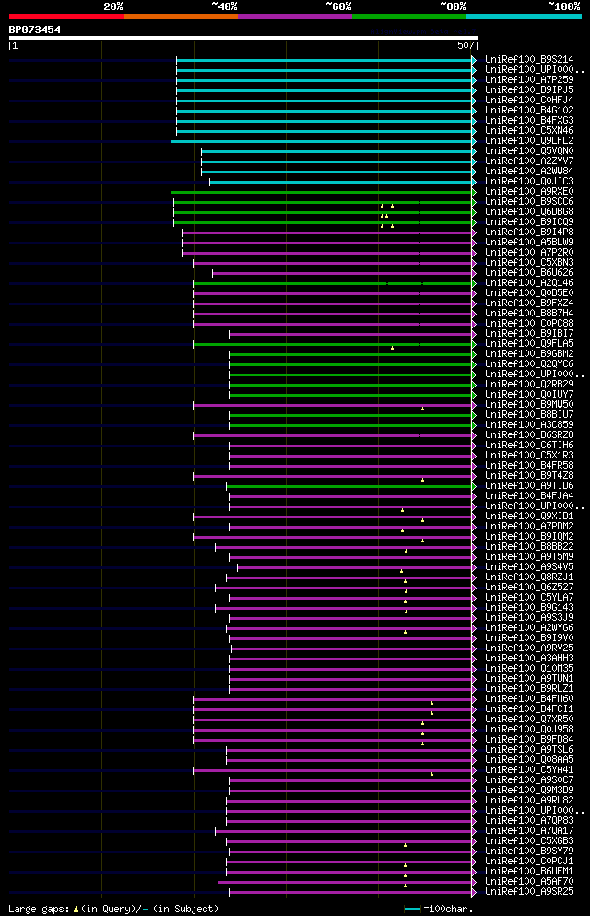This screenshot has width=590, height=916.
Task: Select label UniRef100_C5XGB3
Action: pyautogui.click(x=529, y=840)
